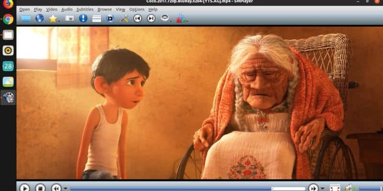Open the calendar 28 icon in dock
The width and height of the screenshot is (383, 191).
pyautogui.click(x=8, y=66)
